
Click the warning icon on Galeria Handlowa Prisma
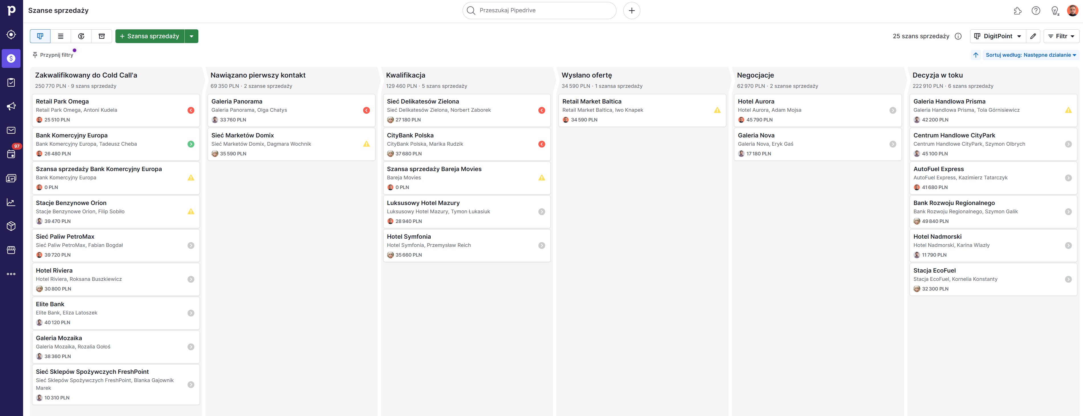[x=1068, y=110]
